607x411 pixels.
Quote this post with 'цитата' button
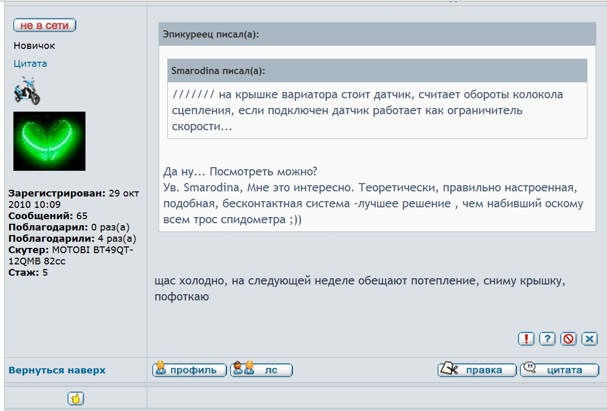pyautogui.click(x=560, y=370)
